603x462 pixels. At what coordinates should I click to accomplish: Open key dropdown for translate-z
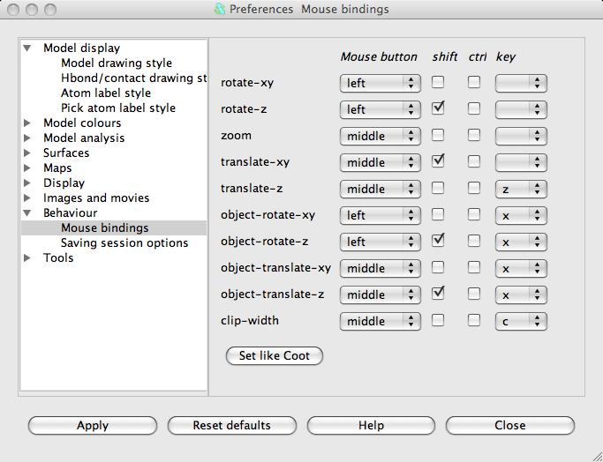(521, 190)
